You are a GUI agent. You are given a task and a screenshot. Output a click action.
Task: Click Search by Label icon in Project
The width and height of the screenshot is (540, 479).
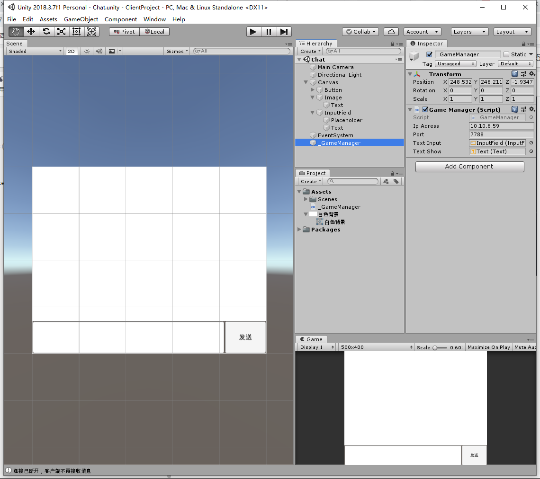pyautogui.click(x=396, y=181)
